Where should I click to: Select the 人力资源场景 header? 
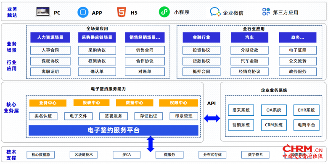pyautogui.click(x=50, y=38)
